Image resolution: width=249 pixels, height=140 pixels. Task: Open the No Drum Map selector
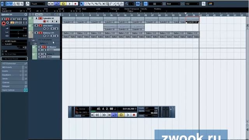pyautogui.click(x=14, y=54)
